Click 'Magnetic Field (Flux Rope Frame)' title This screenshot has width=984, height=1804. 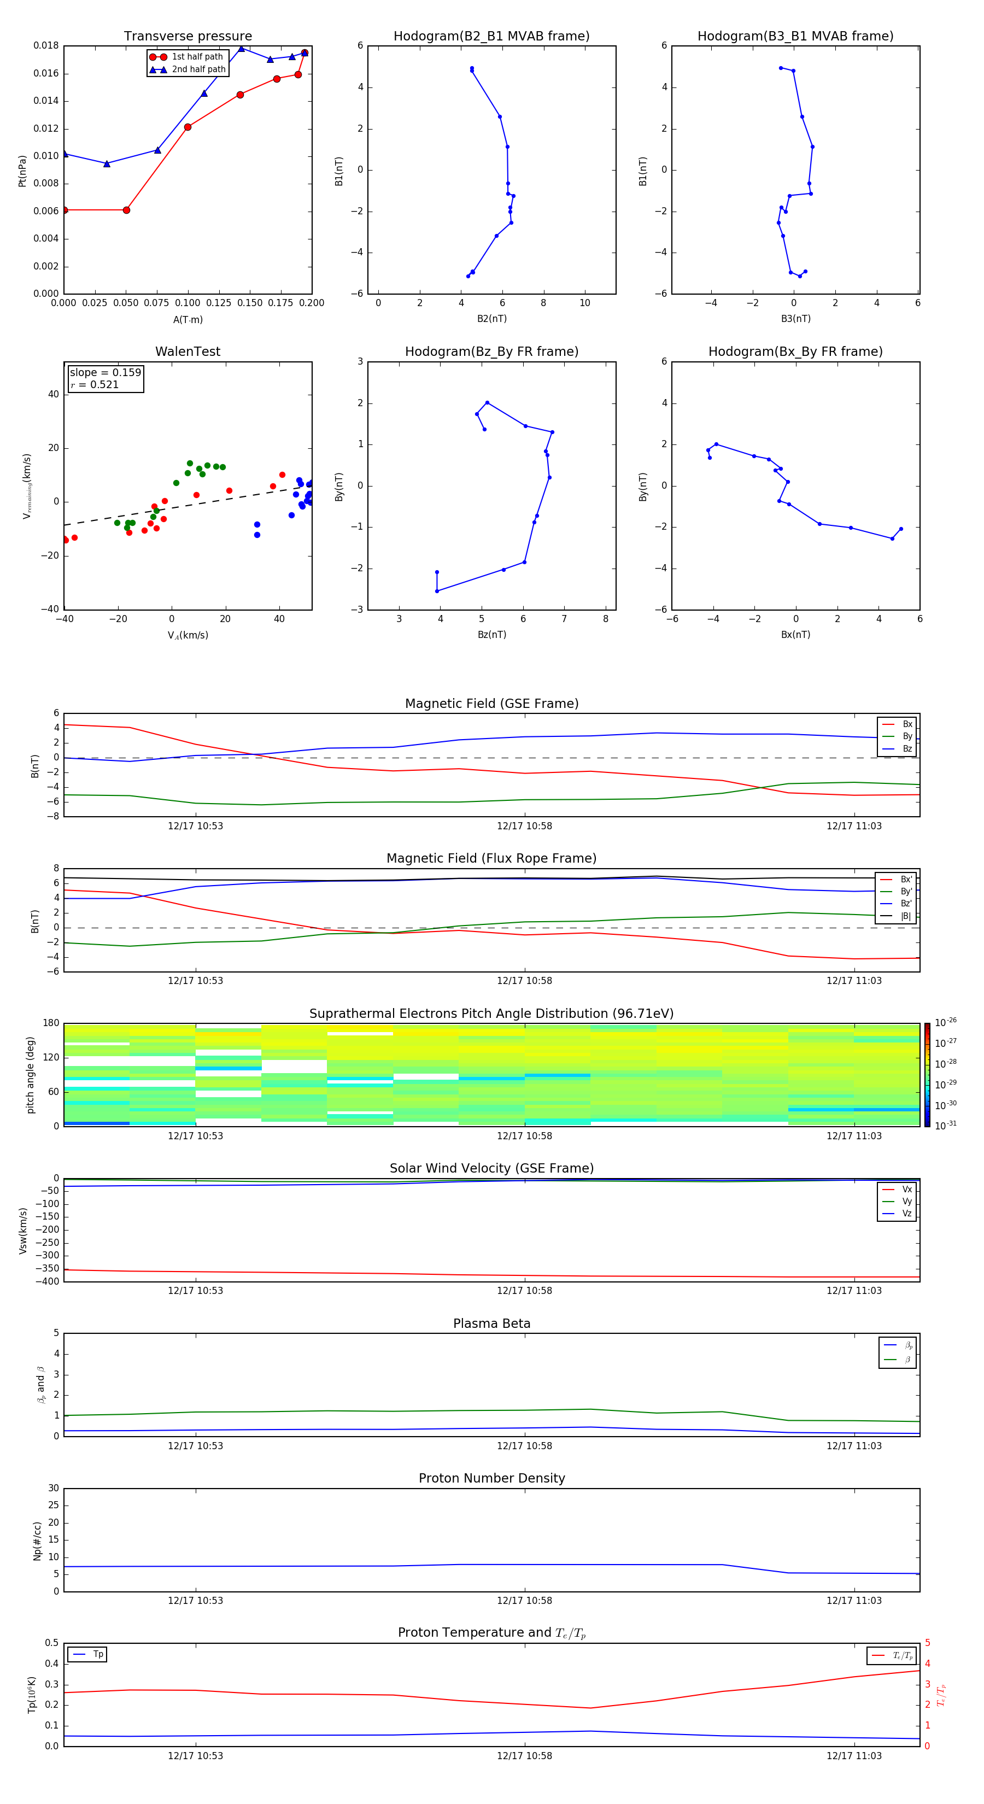(491, 859)
